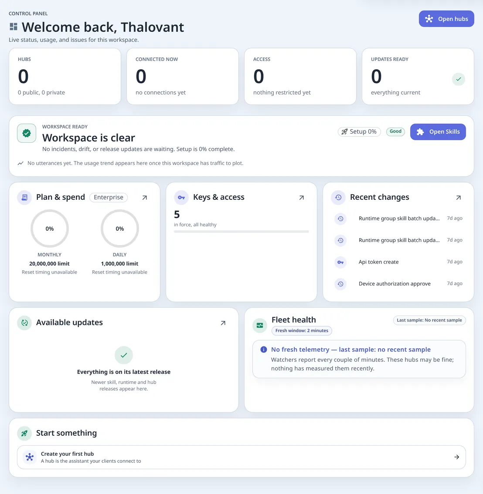483x494 pixels.
Task: Click Everything is on its latest release text
Action: tap(124, 372)
